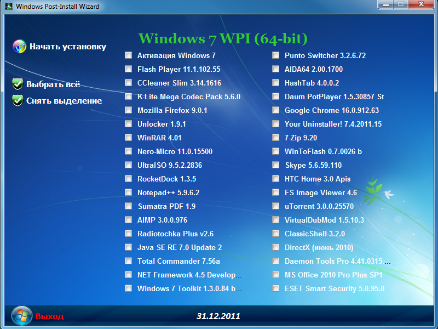
Task: Check the Активация Windows 7 box
Action: click(128, 55)
